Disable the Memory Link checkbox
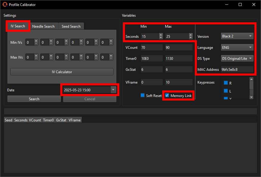261x177 pixels. pyautogui.click(x=167, y=95)
